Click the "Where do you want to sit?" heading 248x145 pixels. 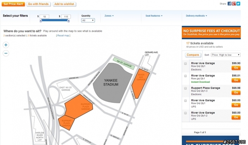(22, 31)
